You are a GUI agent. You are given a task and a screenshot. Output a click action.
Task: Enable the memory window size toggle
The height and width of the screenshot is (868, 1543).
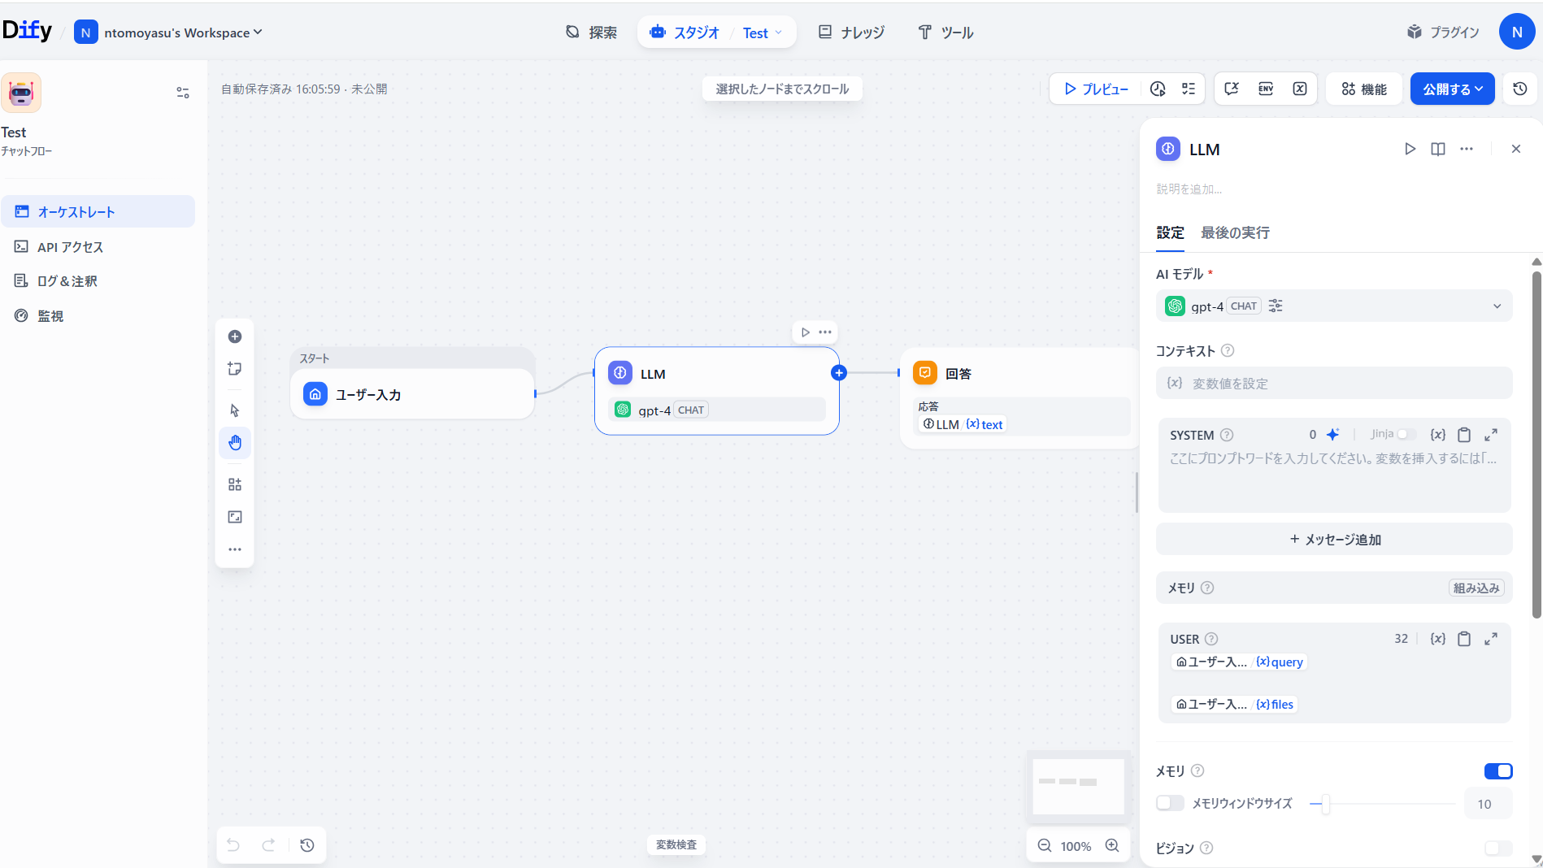click(x=1170, y=803)
